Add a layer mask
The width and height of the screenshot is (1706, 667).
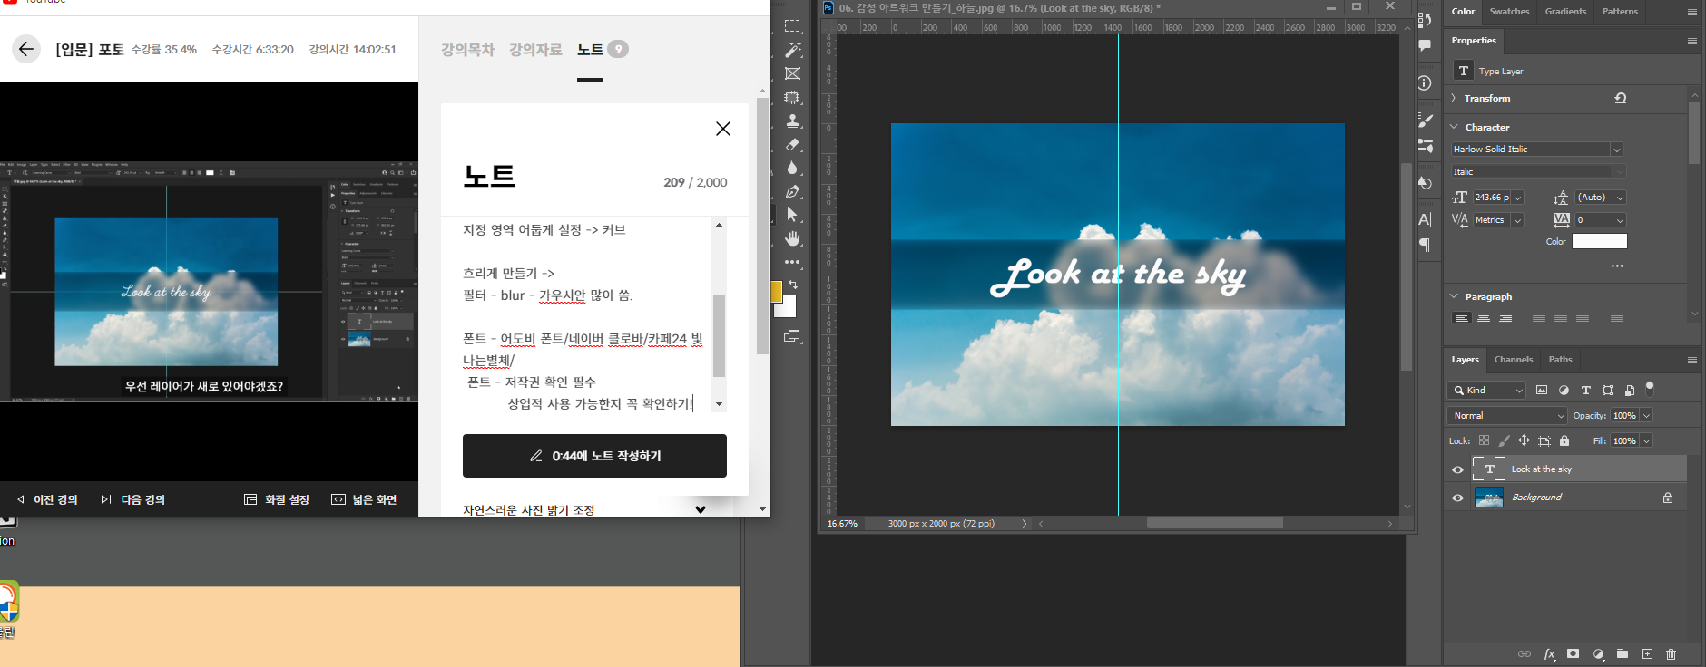pos(1573,653)
